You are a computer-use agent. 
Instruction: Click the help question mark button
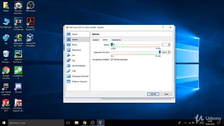point(163,27)
